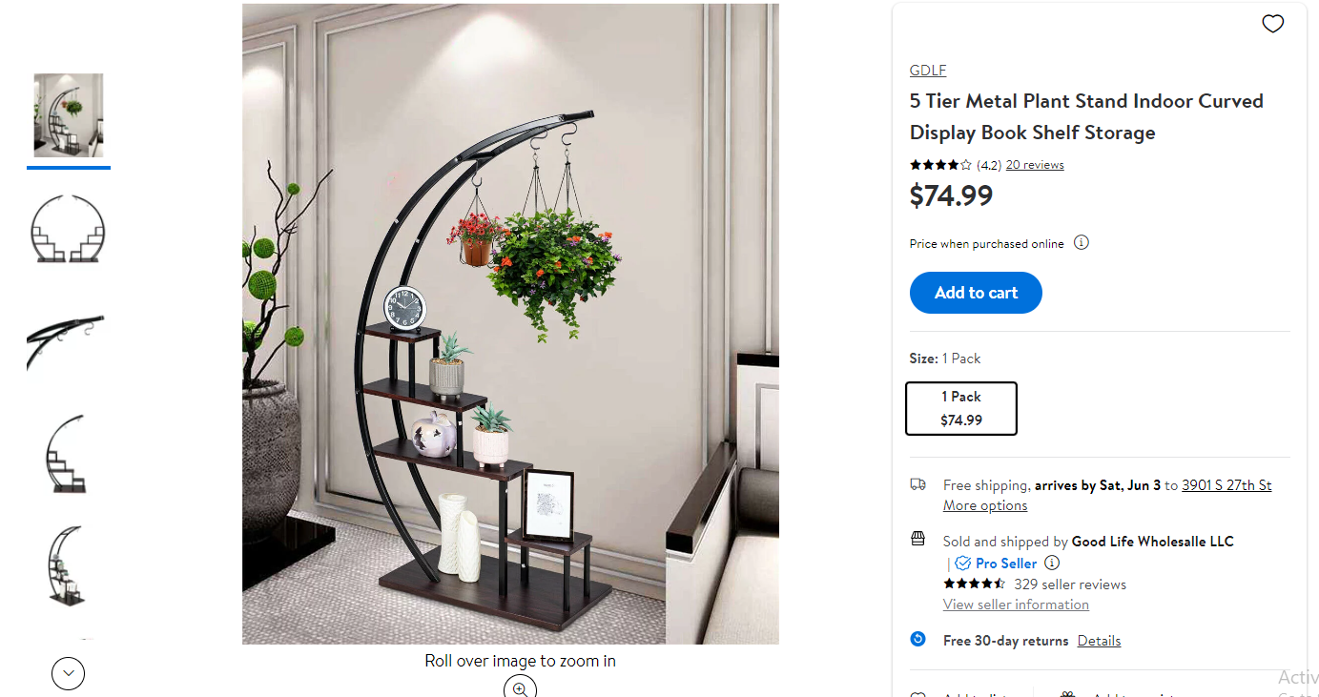The height and width of the screenshot is (697, 1319).
Task: Select the double curved stand thumbnail
Action: click(69, 229)
